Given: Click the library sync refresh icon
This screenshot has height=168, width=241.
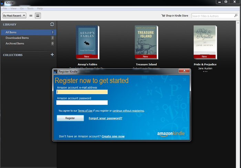Looking at the screenshot, I should pyautogui.click(x=52, y=24).
